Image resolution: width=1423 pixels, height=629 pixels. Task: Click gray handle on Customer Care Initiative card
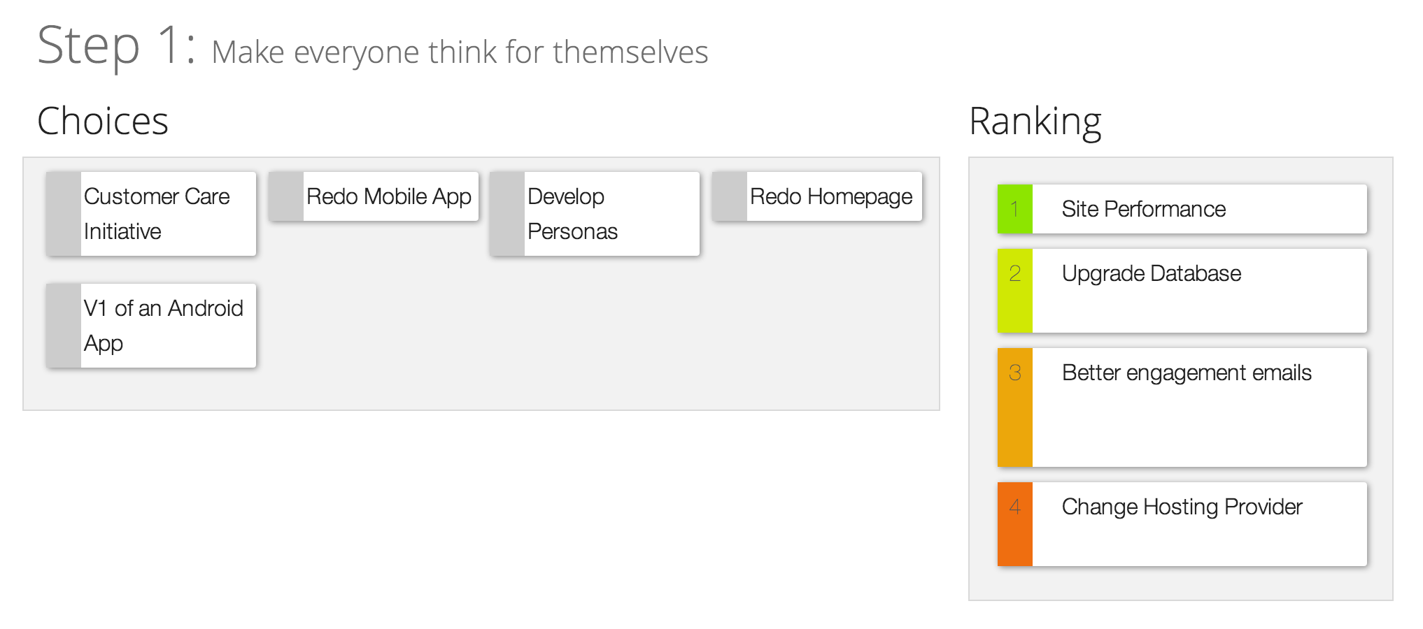(64, 214)
